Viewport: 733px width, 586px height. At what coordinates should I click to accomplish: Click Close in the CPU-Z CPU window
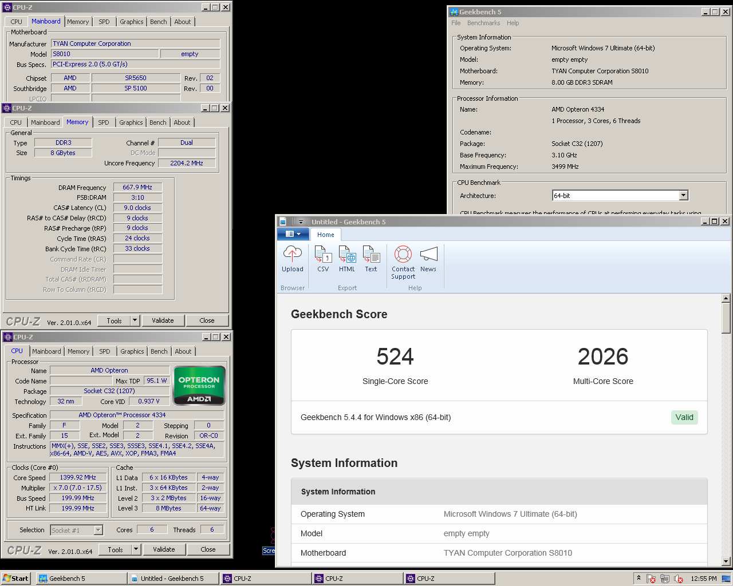click(208, 549)
